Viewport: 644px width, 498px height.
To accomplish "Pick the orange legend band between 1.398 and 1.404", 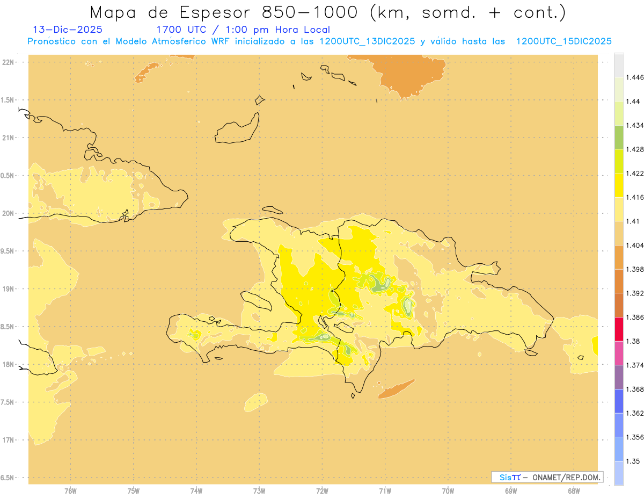I will (619, 257).
